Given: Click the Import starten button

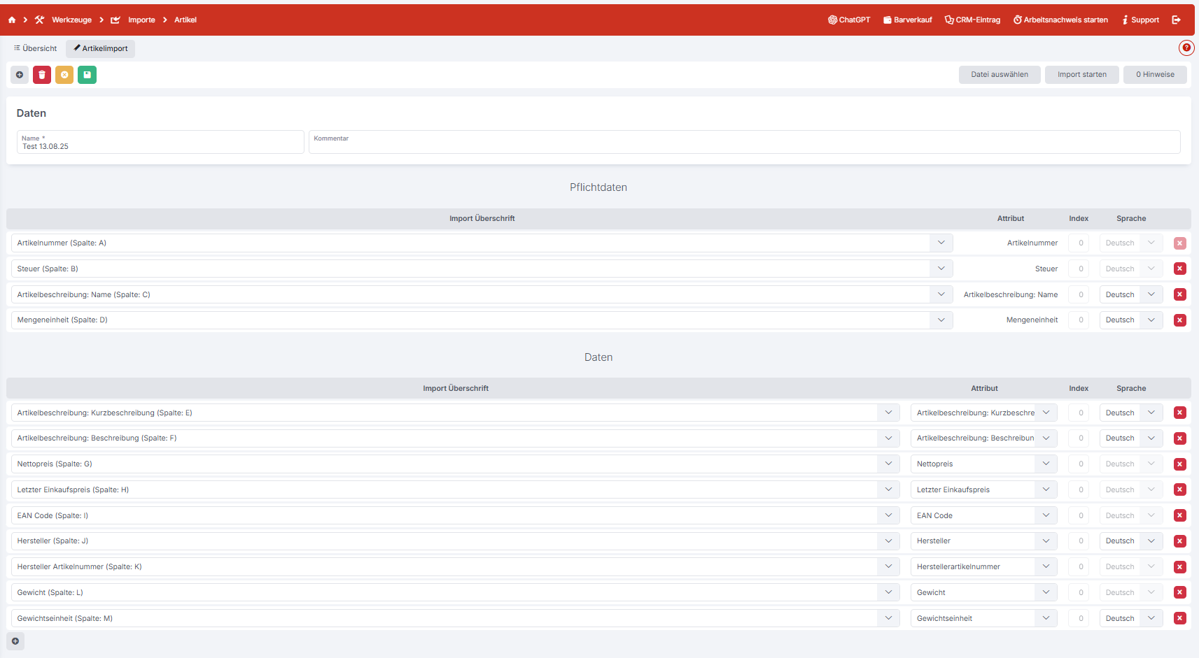Looking at the screenshot, I should pyautogui.click(x=1081, y=75).
